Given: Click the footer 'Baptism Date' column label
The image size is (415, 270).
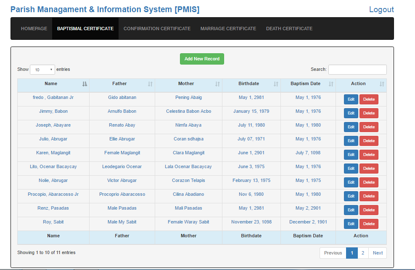Looking at the screenshot, I should pyautogui.click(x=308, y=236).
